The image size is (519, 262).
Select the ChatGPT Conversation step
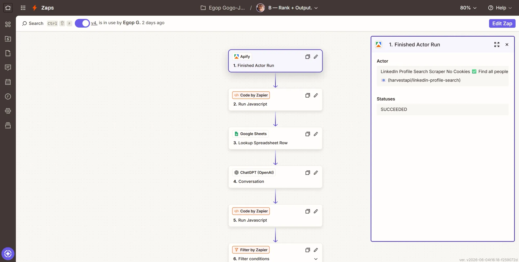point(275,177)
